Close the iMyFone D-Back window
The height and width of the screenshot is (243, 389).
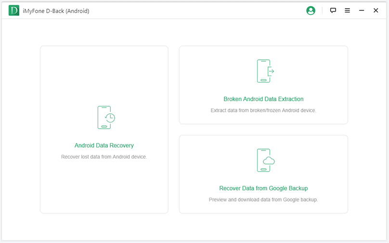coord(376,11)
